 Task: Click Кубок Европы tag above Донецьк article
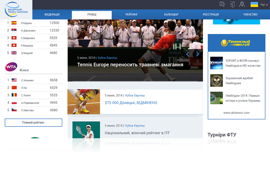[x=135, y=95]
